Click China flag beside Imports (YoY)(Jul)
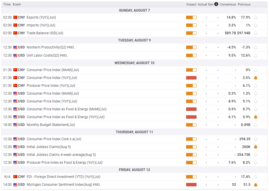 pos(15,25)
